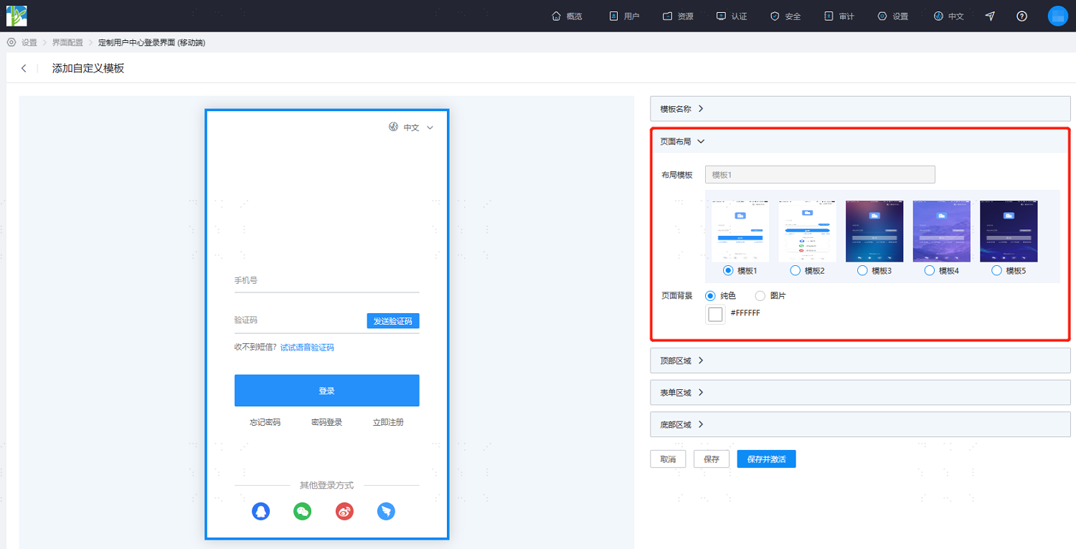Click the 设置 settings gear icon in the navbar
This screenshot has height=549, width=1076.
[882, 16]
